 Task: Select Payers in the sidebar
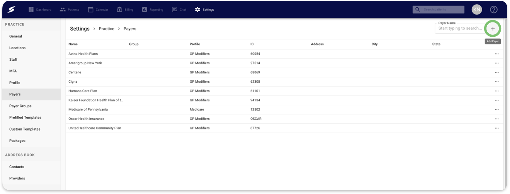click(31, 94)
